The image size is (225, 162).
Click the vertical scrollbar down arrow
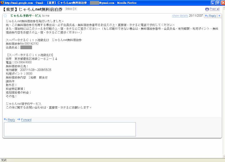tap(224, 156)
